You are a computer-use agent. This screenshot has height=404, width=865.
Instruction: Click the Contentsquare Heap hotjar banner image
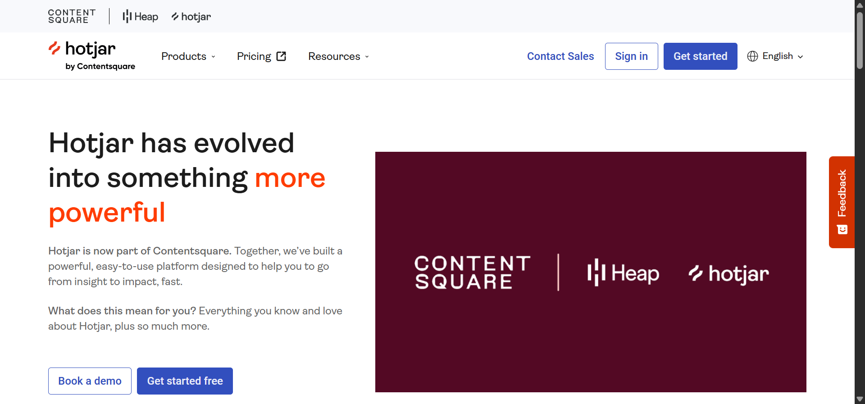pyautogui.click(x=591, y=272)
